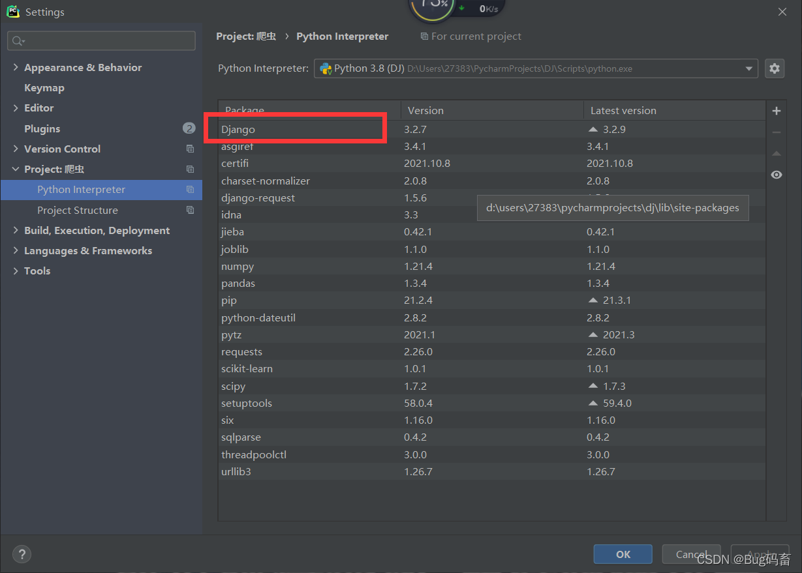This screenshot has height=573, width=802.
Task: Click the OK button
Action: 623,554
